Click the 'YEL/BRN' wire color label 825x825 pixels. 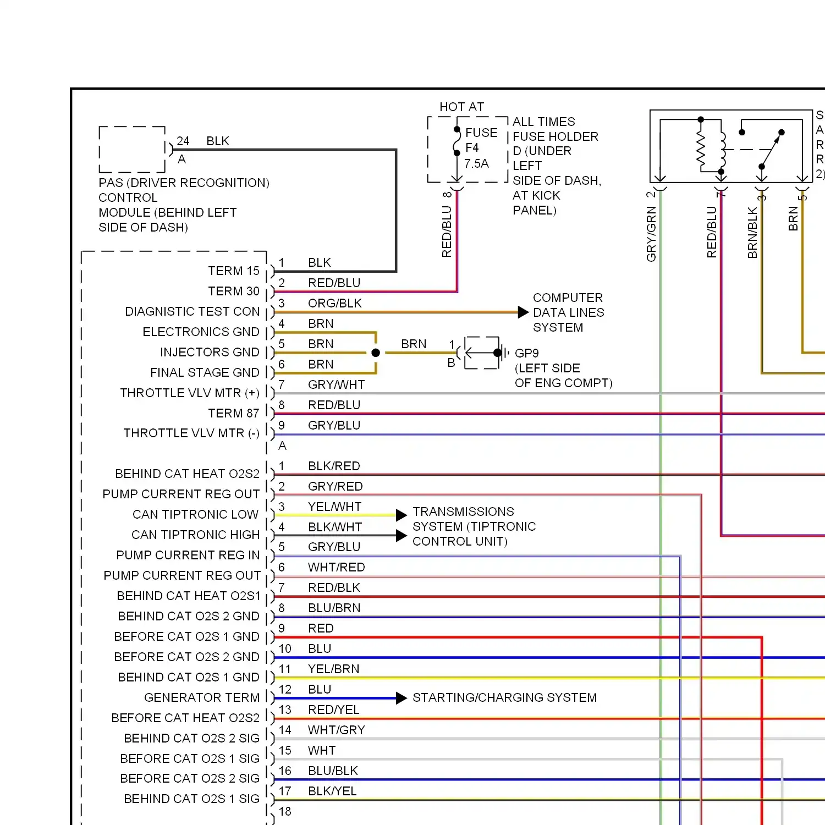(334, 669)
